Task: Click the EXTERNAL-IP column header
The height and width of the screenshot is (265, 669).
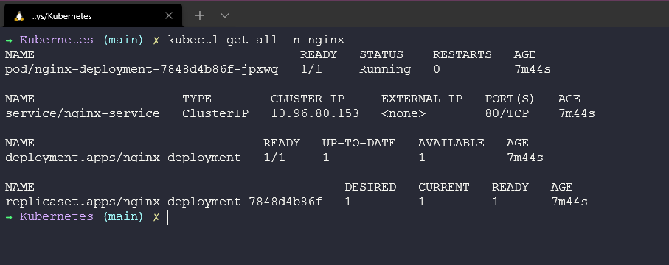Action: (x=422, y=99)
